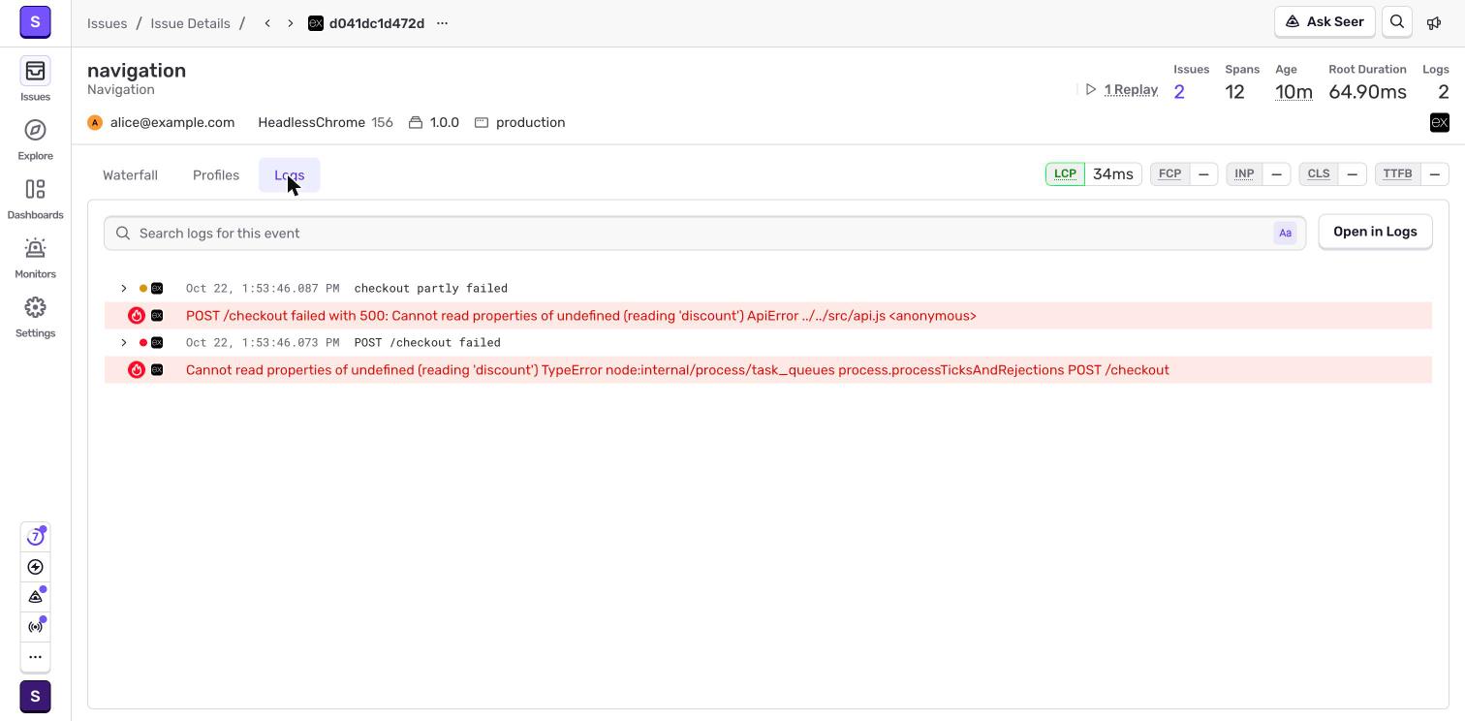The image size is (1465, 721).
Task: Click the Open in Logs button
Action: 1375,232
